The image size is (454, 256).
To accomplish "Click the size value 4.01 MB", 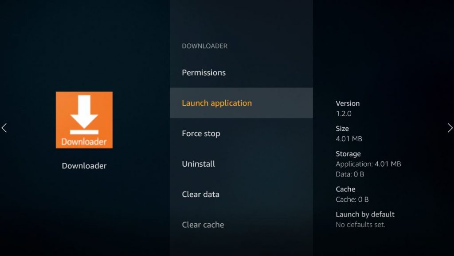I will (x=349, y=138).
